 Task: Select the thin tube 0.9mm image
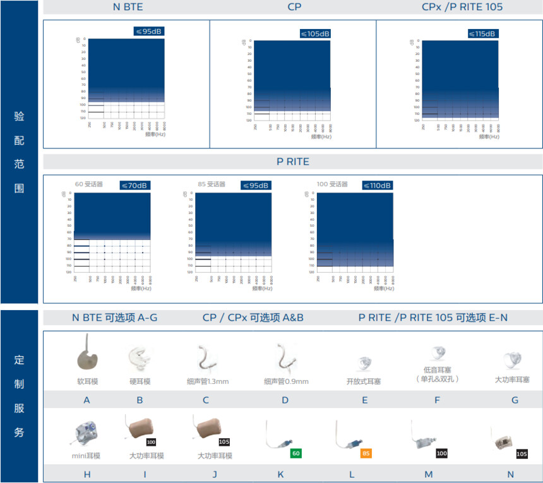pos(286,357)
